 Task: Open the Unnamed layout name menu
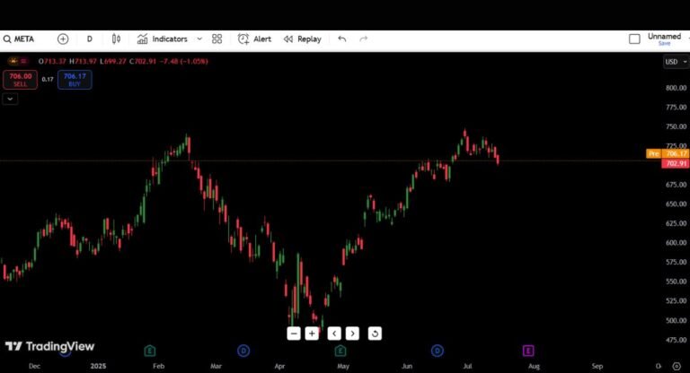point(664,37)
